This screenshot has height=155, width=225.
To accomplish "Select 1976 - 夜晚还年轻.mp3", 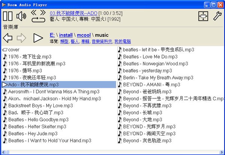I will [x=29, y=78].
